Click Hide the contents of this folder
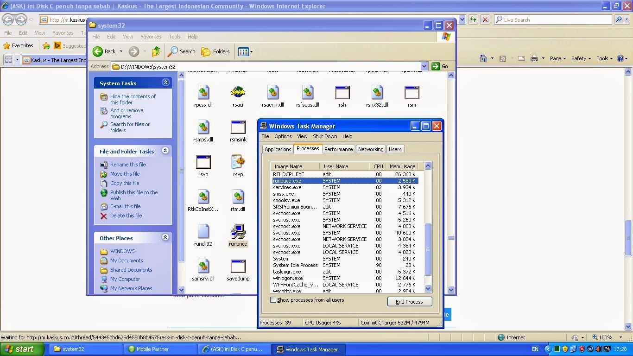The width and height of the screenshot is (633, 356). point(133,99)
